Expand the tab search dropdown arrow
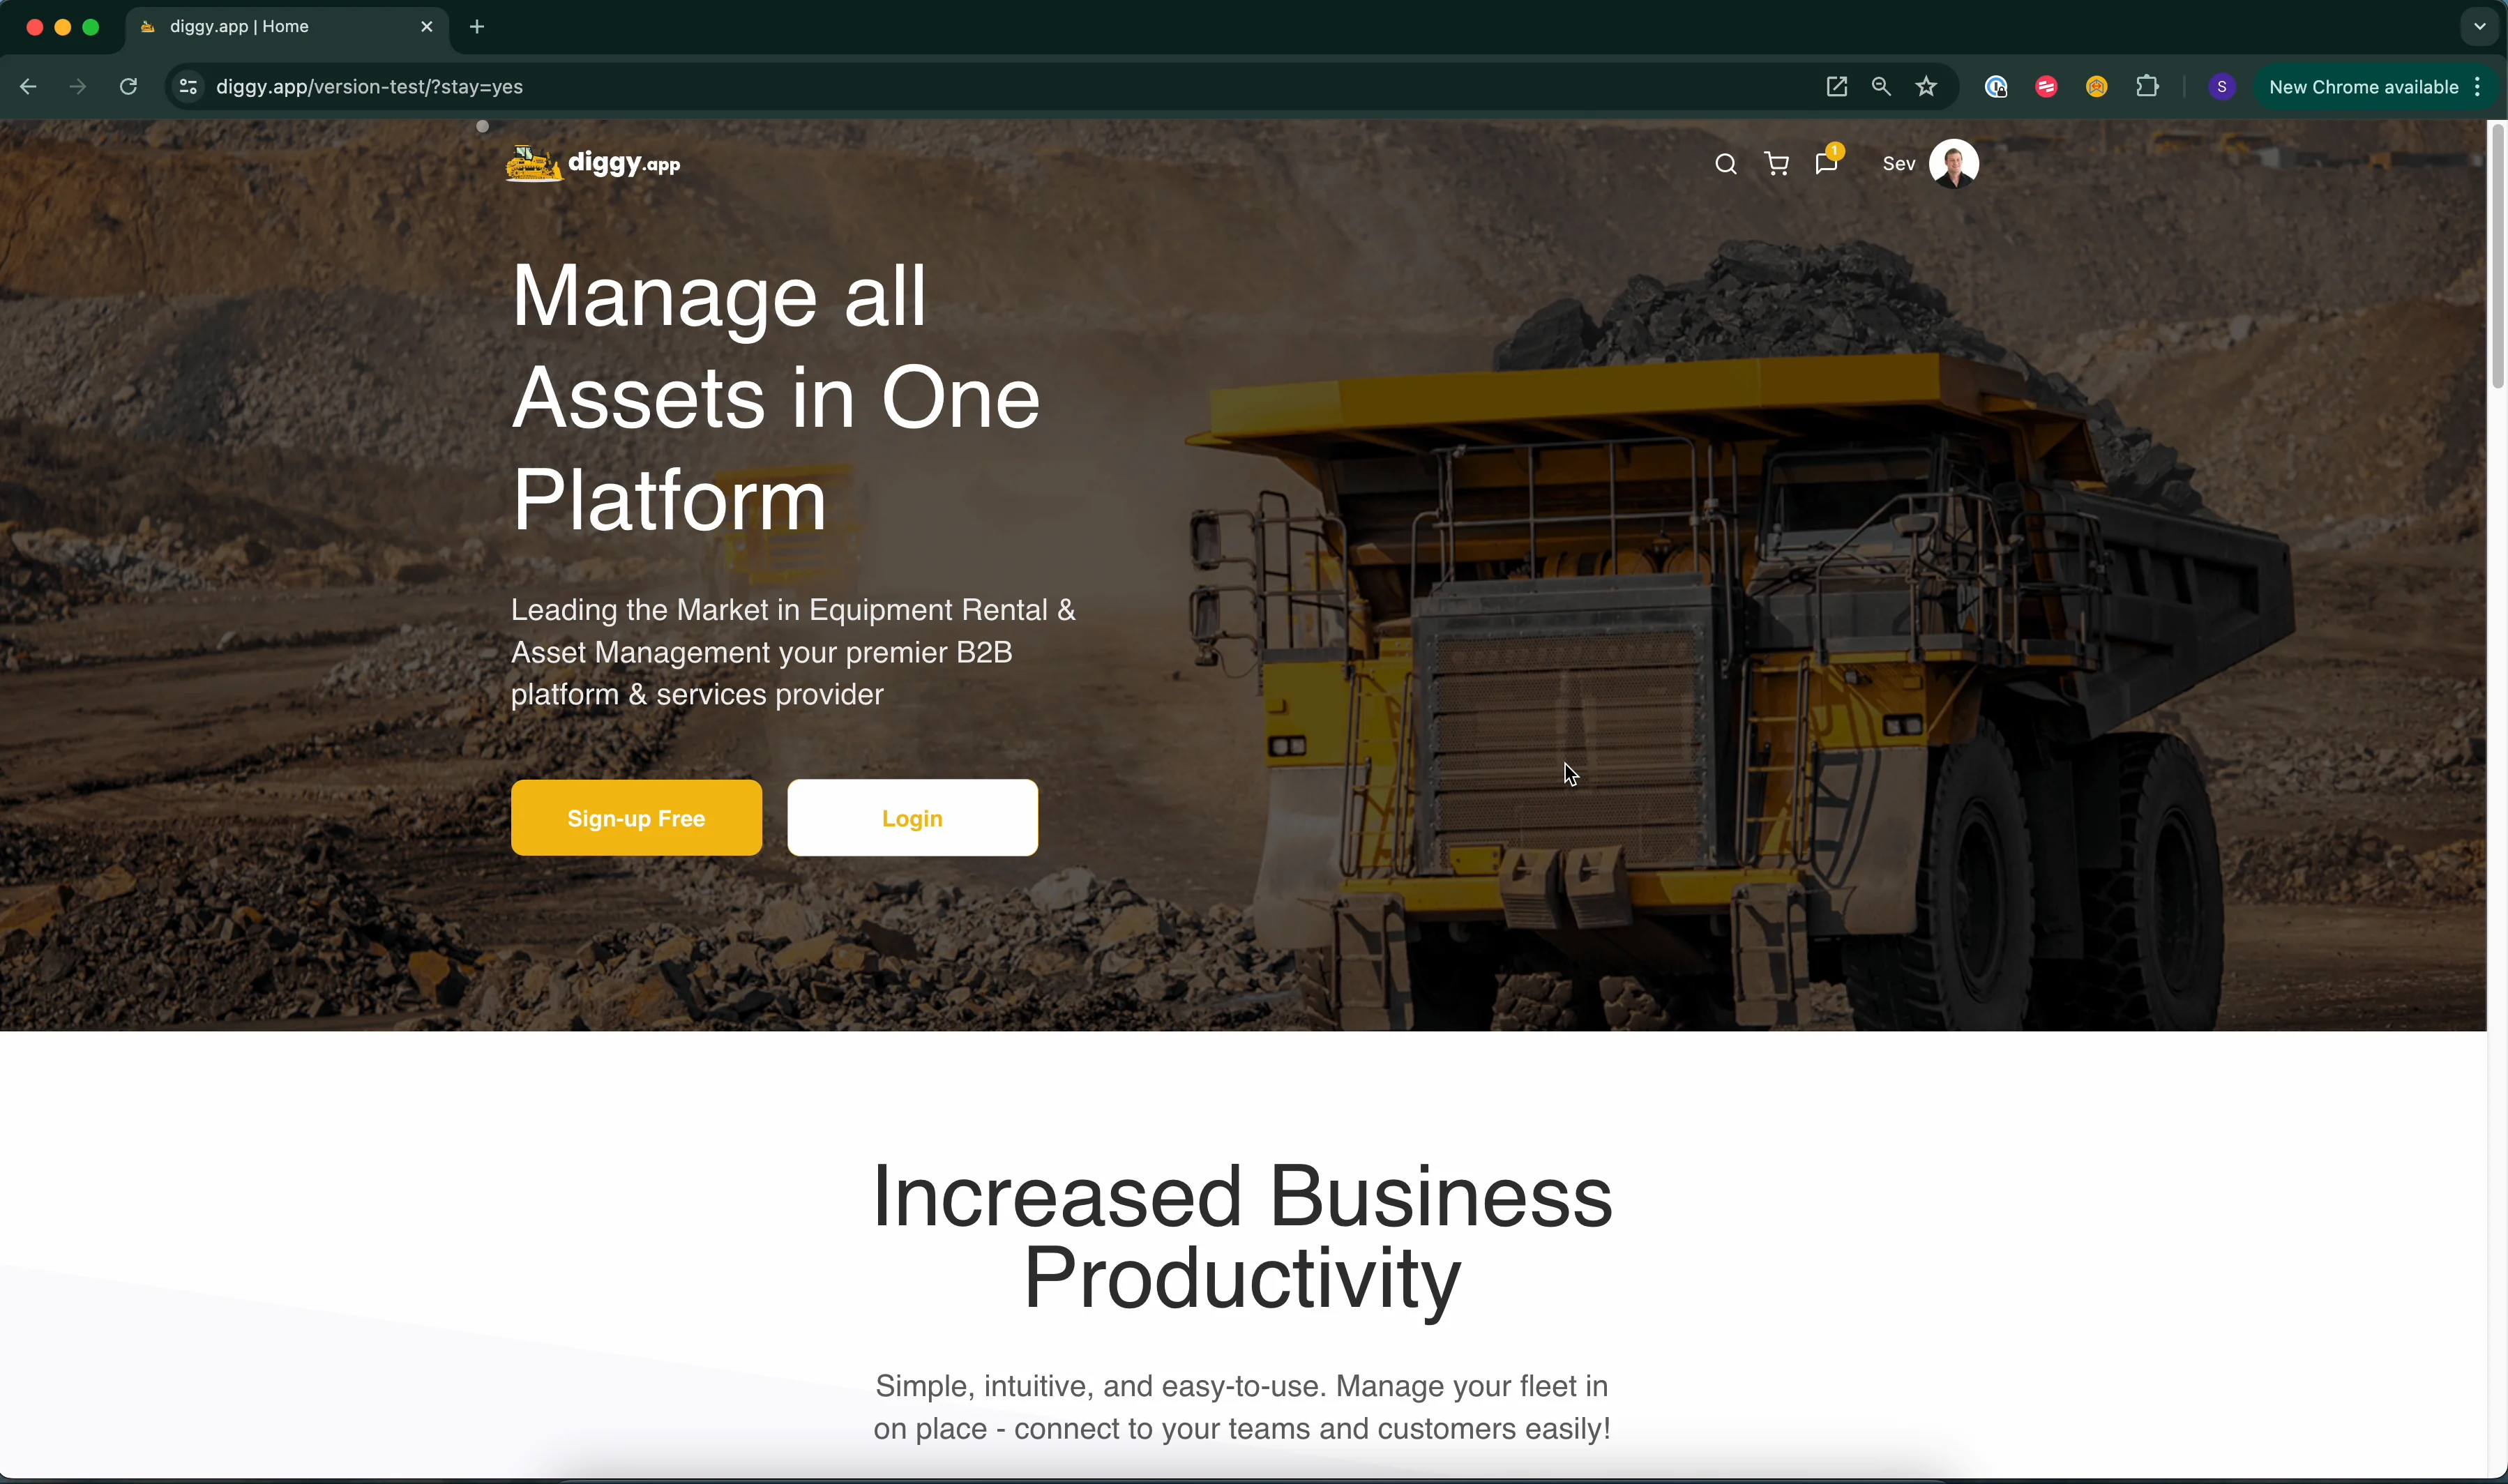The height and width of the screenshot is (1484, 2508). 2479,27
